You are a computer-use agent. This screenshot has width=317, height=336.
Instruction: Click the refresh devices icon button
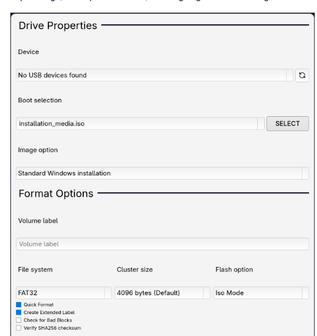click(x=302, y=75)
